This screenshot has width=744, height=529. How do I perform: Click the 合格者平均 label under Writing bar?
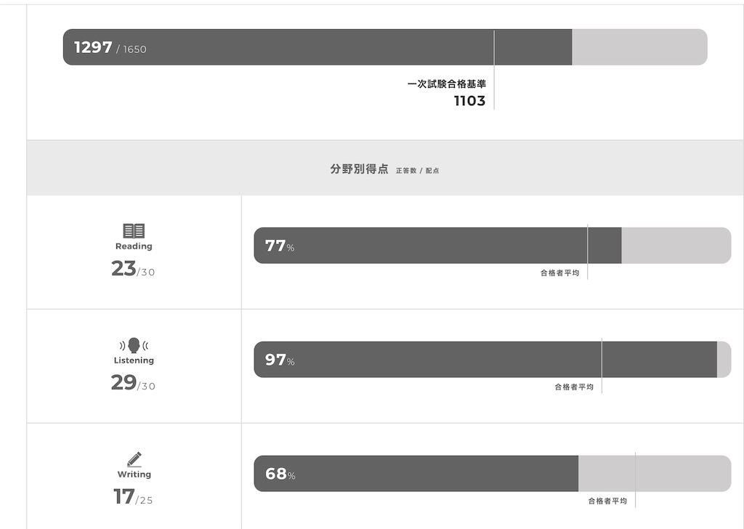point(608,501)
